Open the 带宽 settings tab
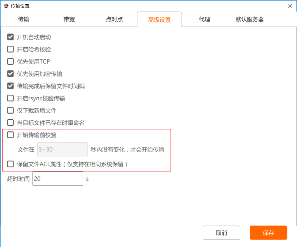 pyautogui.click(x=69, y=19)
